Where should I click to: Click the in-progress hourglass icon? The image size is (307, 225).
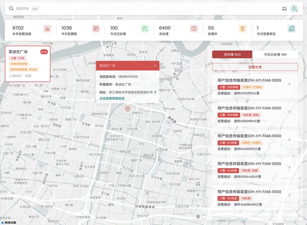pos(243,29)
